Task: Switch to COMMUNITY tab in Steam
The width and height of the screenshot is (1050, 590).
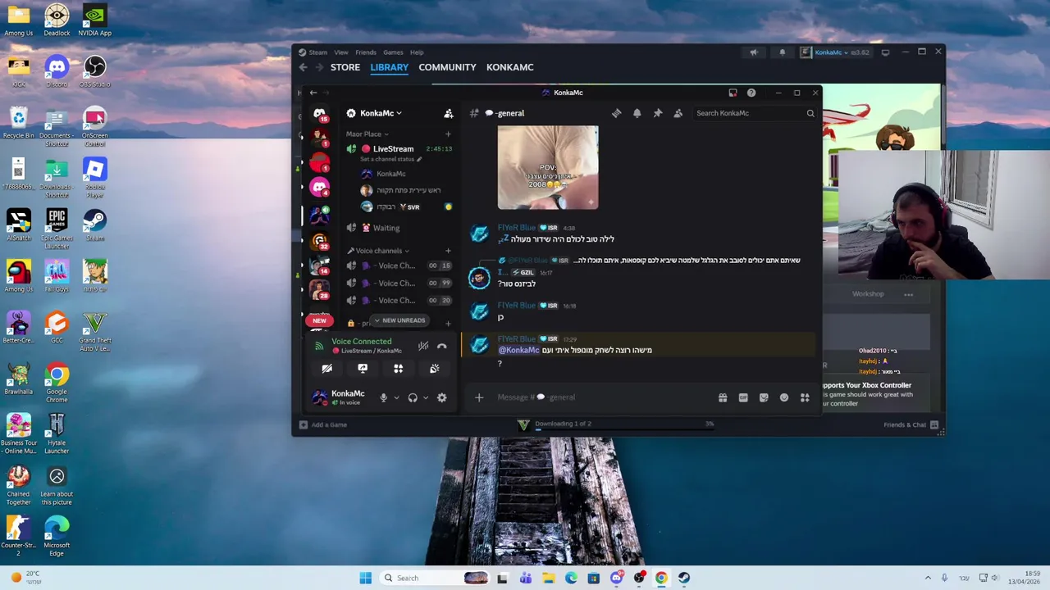Action: click(x=447, y=67)
